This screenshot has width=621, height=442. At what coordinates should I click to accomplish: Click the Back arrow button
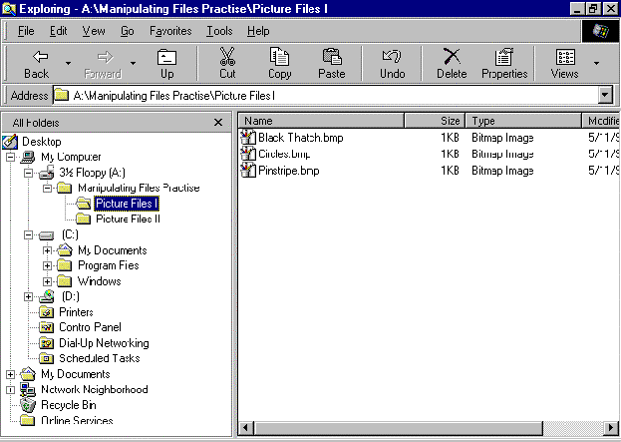point(36,64)
